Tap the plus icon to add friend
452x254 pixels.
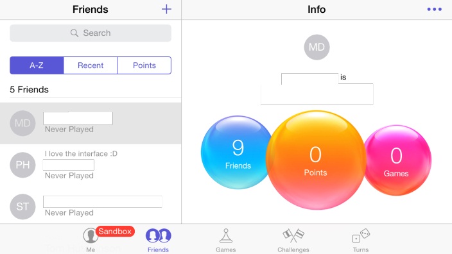pos(166,9)
